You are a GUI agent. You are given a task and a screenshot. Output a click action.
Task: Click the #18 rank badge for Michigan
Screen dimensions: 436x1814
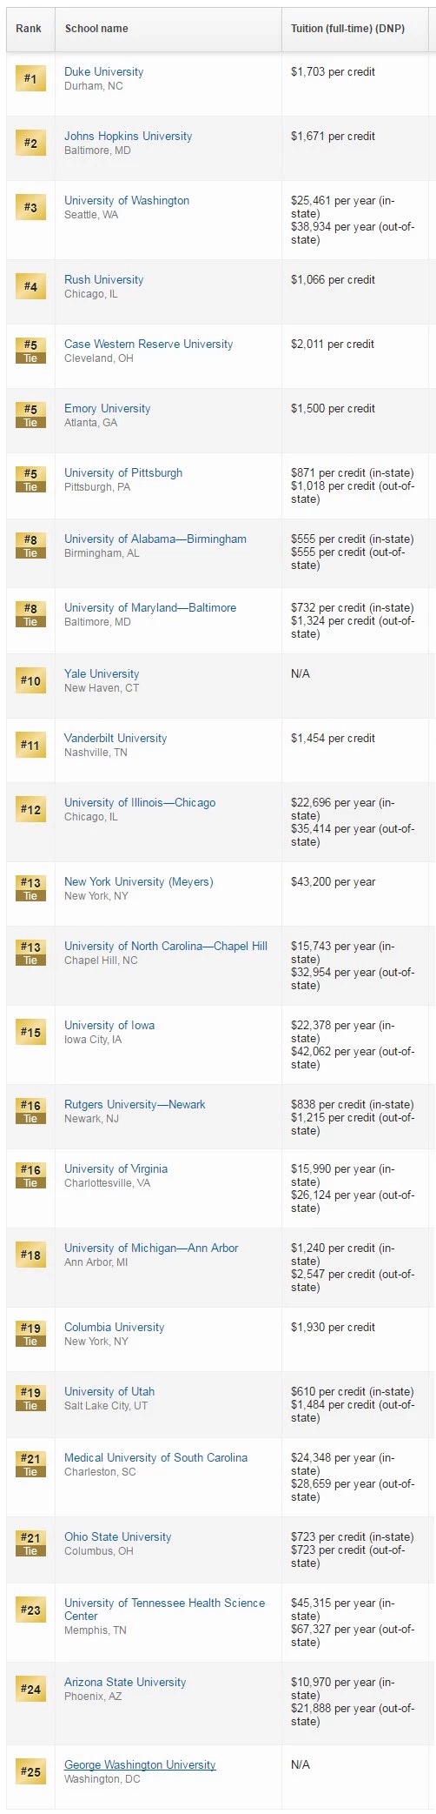(x=30, y=1255)
